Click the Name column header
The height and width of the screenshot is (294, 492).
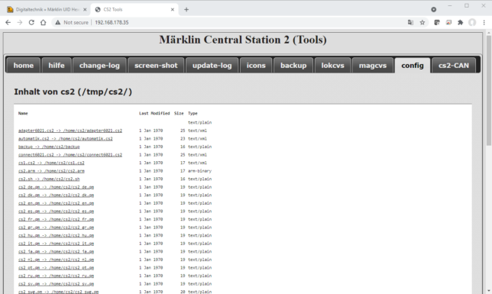(23, 113)
